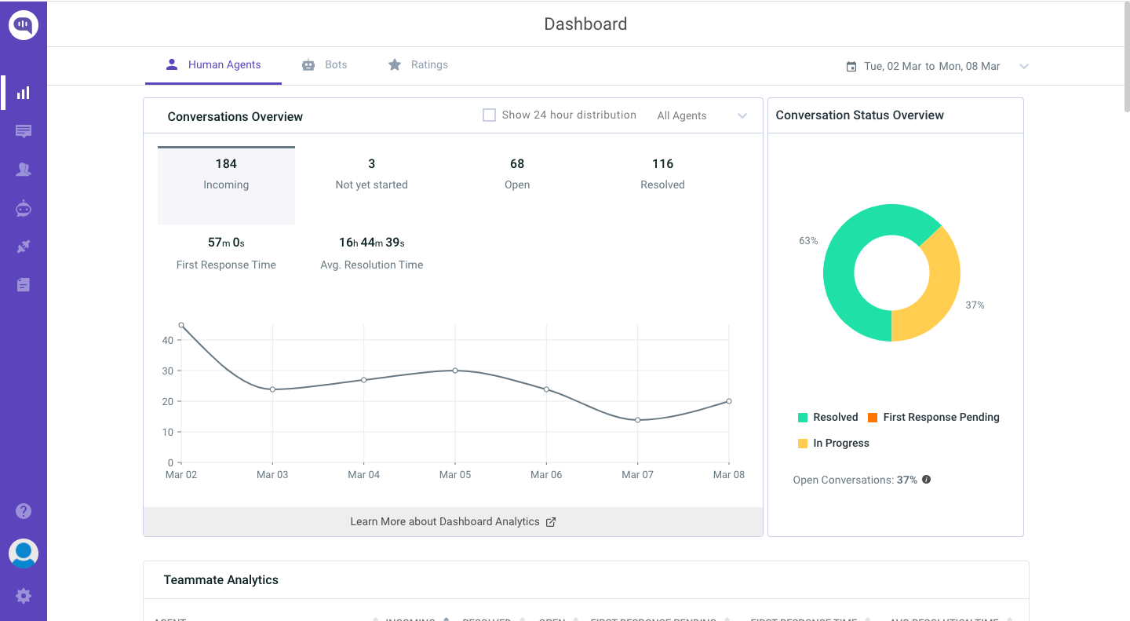
Task: Enable Show 24 hour distribution checkbox
Action: [x=489, y=115]
